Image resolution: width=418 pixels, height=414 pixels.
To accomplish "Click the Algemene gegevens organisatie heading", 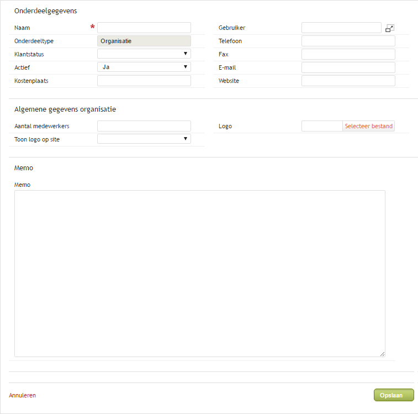I will [65, 109].
